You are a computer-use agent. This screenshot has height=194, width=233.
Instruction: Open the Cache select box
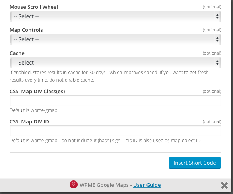point(115,63)
